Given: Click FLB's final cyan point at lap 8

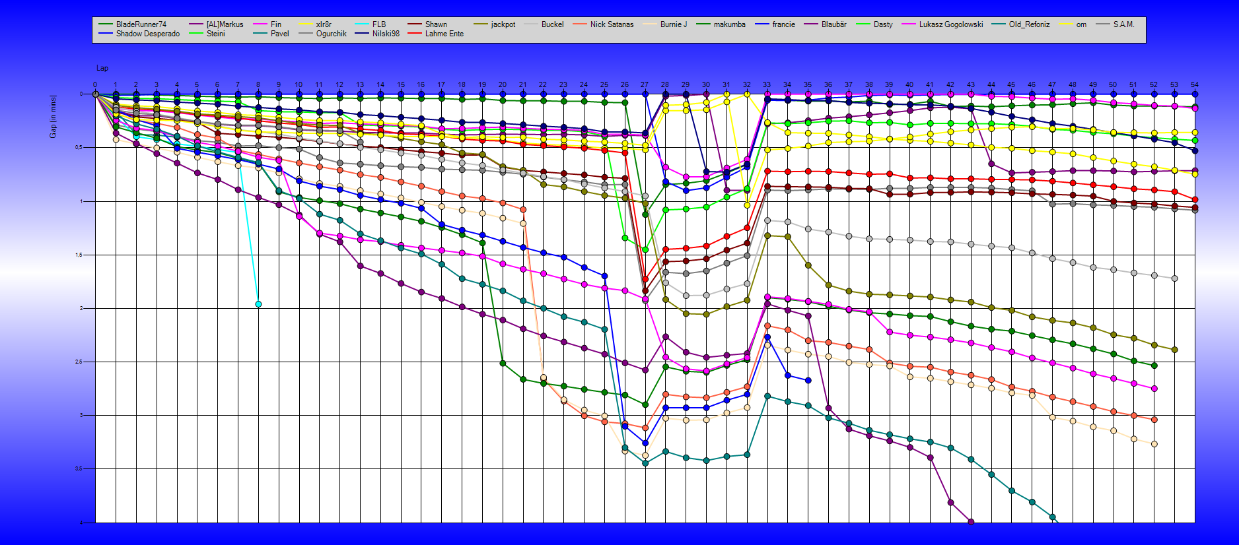Looking at the screenshot, I should [258, 304].
